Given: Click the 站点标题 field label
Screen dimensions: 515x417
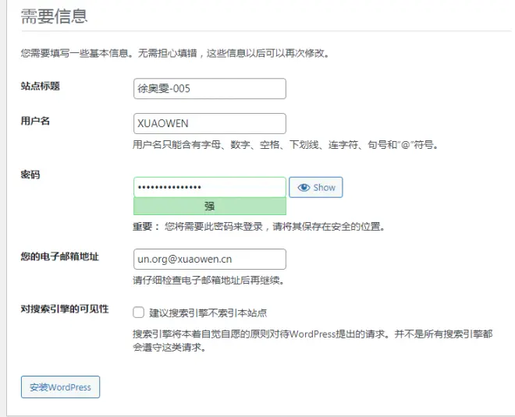Looking at the screenshot, I should click(x=41, y=87).
